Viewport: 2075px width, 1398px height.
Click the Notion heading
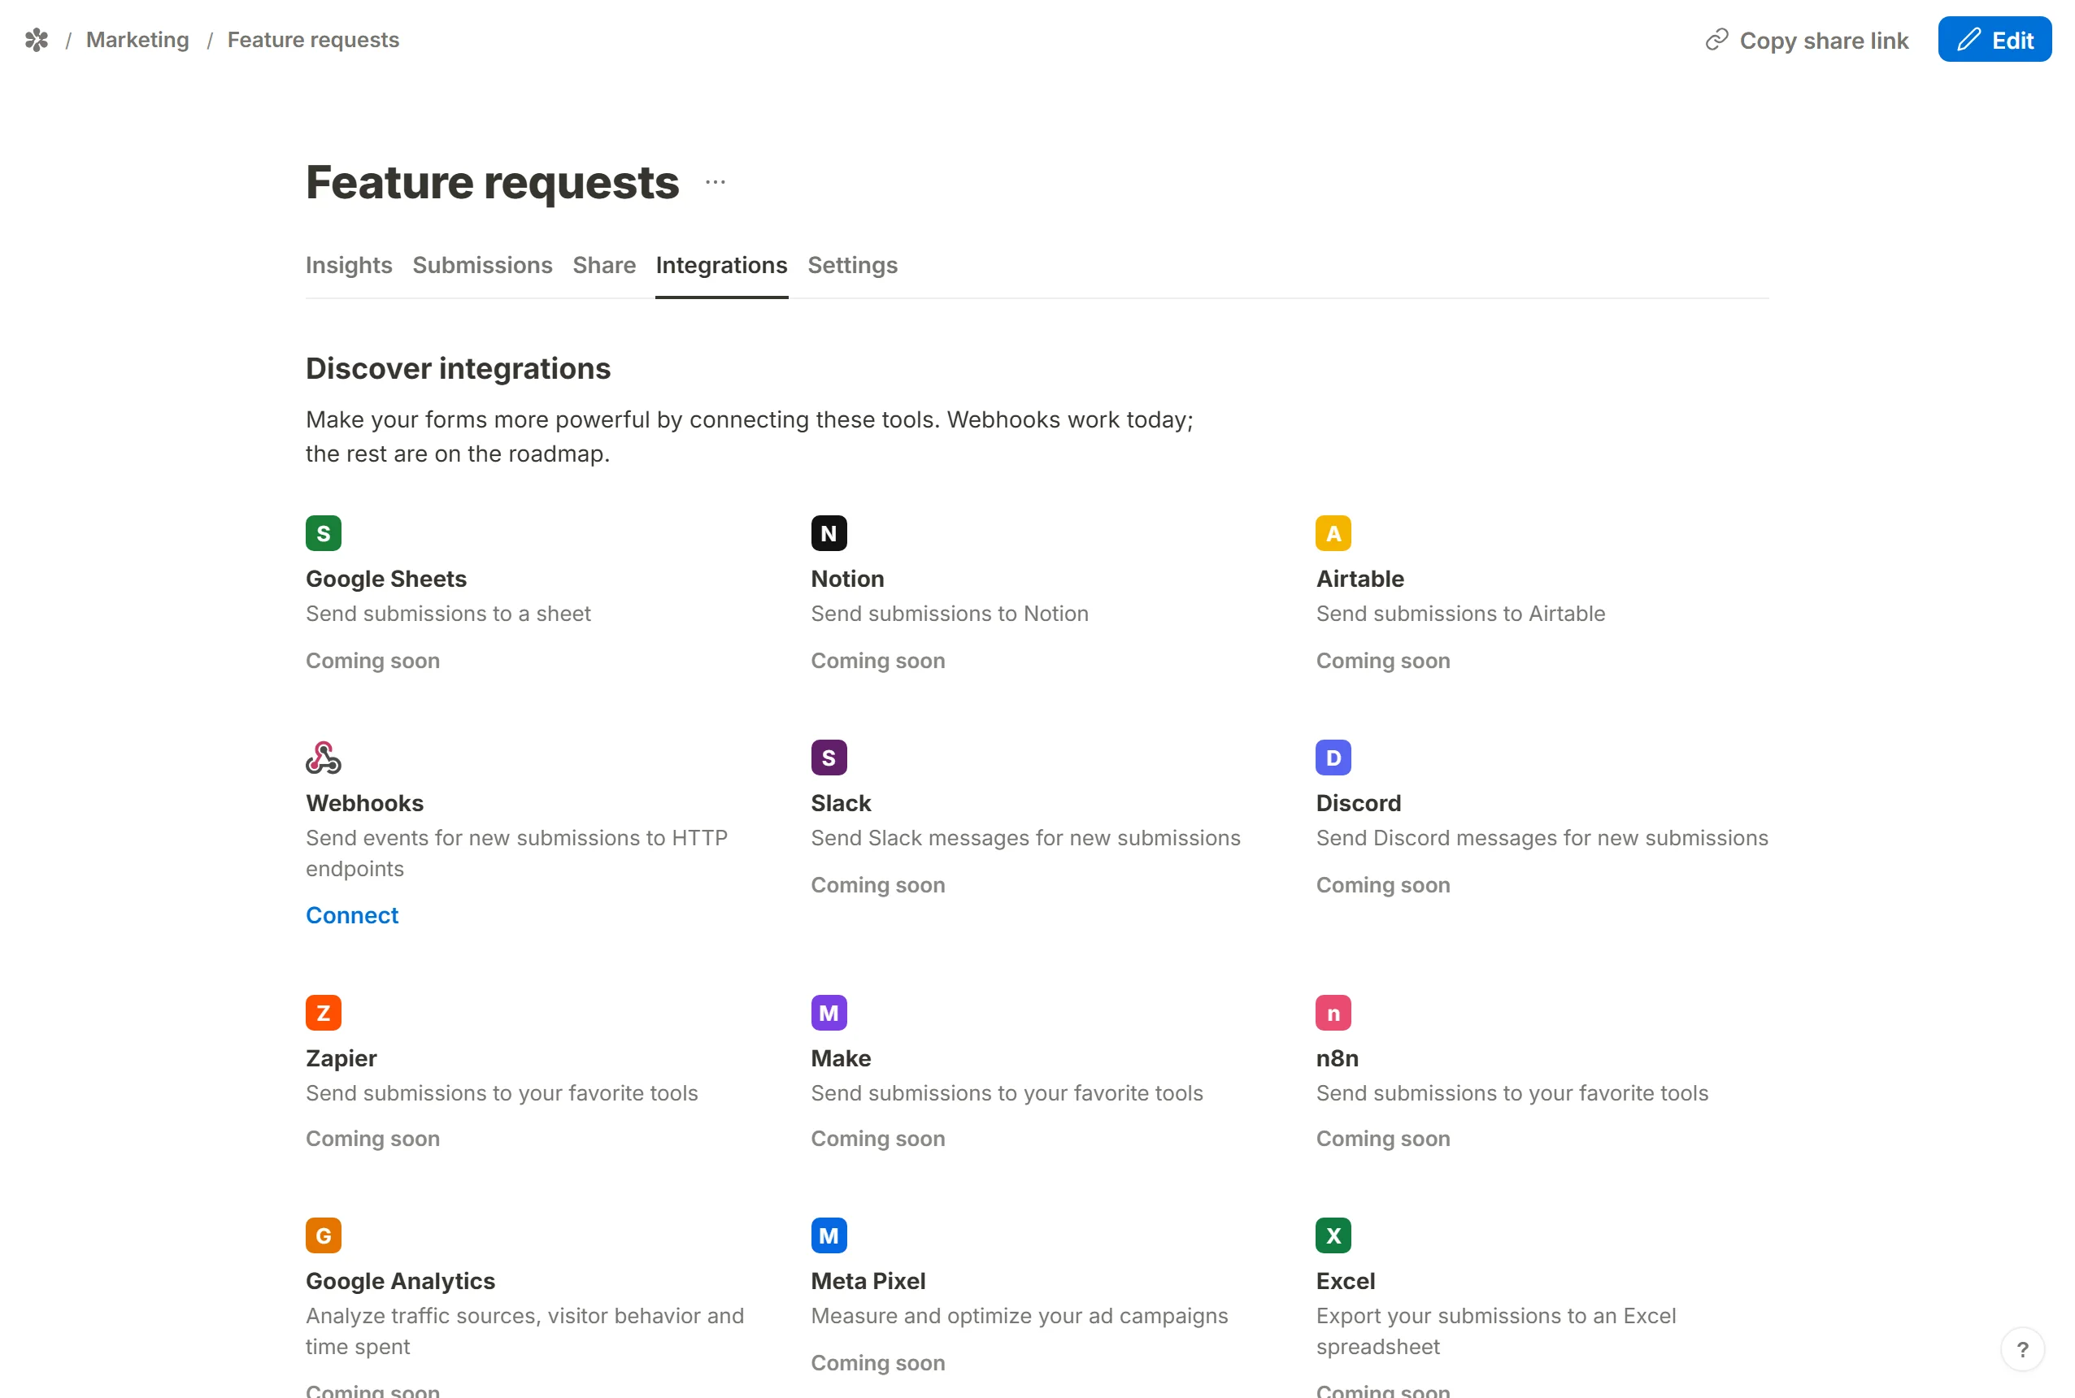coord(847,579)
